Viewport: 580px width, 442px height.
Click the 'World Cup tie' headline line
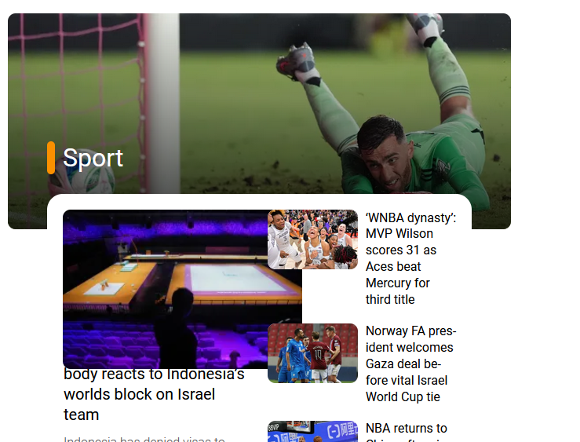(403, 396)
